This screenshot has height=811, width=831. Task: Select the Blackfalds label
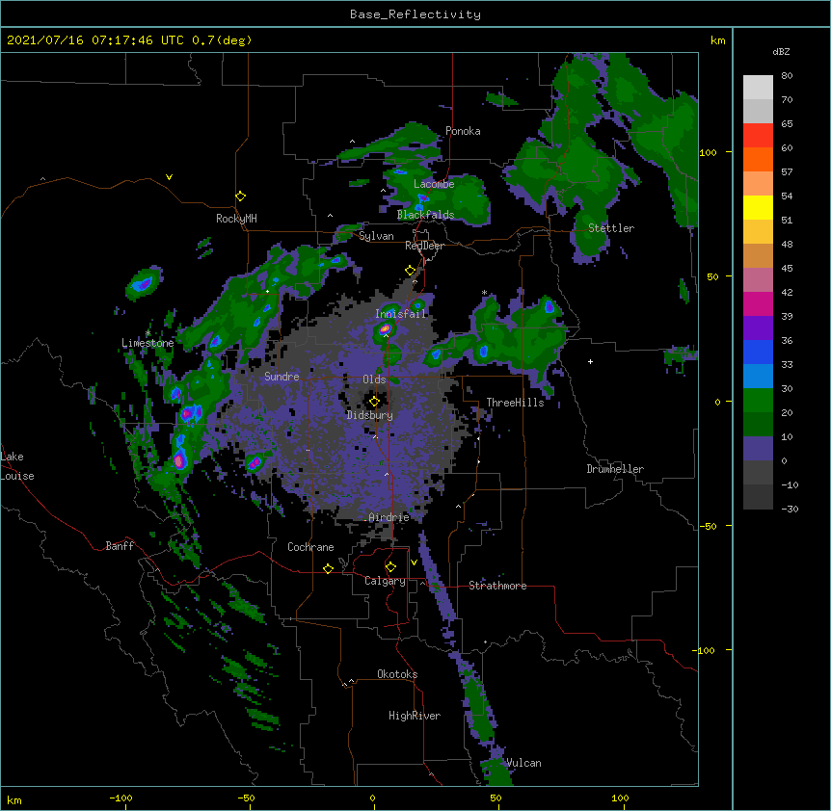425,215
